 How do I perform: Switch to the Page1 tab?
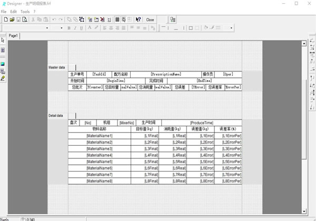pyautogui.click(x=13, y=35)
